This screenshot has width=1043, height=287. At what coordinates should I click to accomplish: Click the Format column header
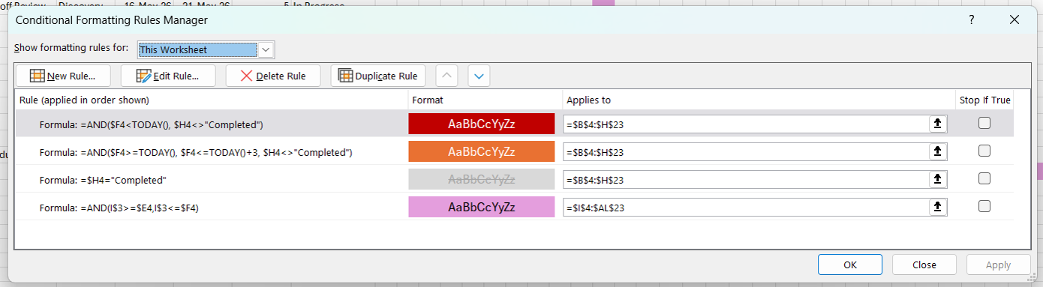coord(428,100)
